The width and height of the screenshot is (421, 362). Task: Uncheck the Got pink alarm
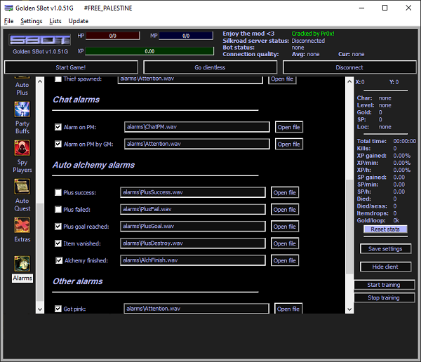(58, 309)
